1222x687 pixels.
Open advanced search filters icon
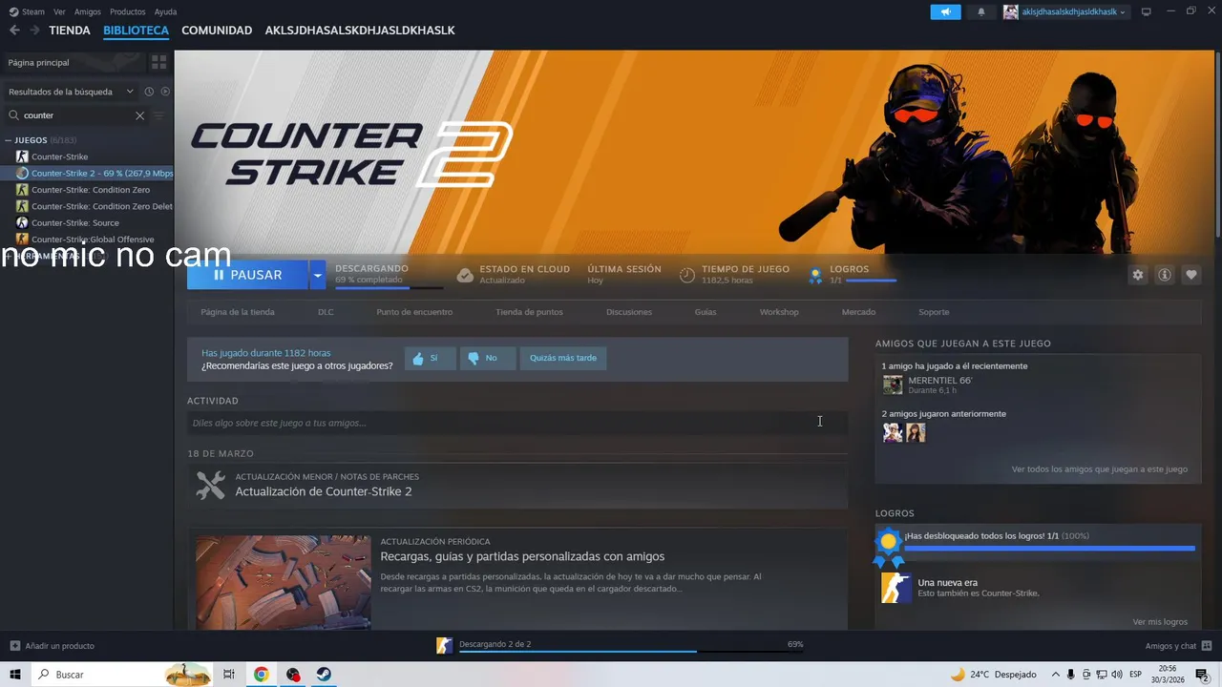159,115
